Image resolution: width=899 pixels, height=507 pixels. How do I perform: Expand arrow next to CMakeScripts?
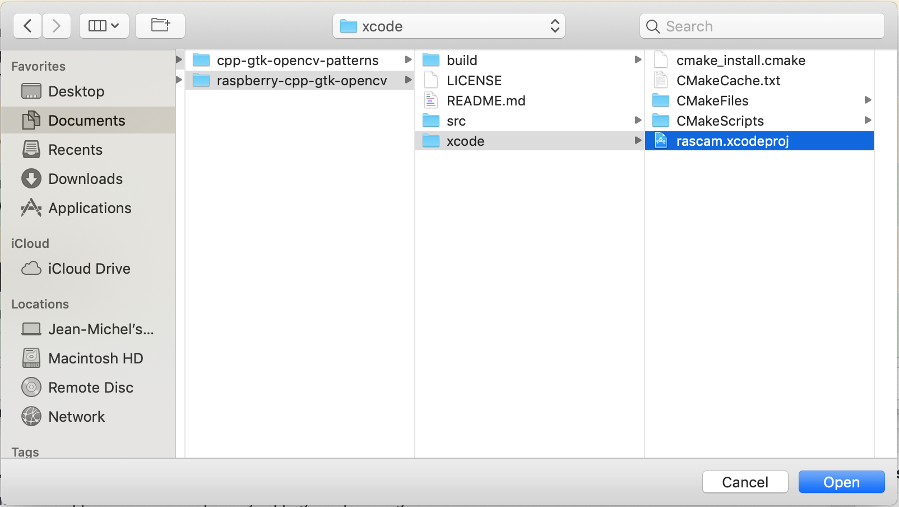coord(868,120)
